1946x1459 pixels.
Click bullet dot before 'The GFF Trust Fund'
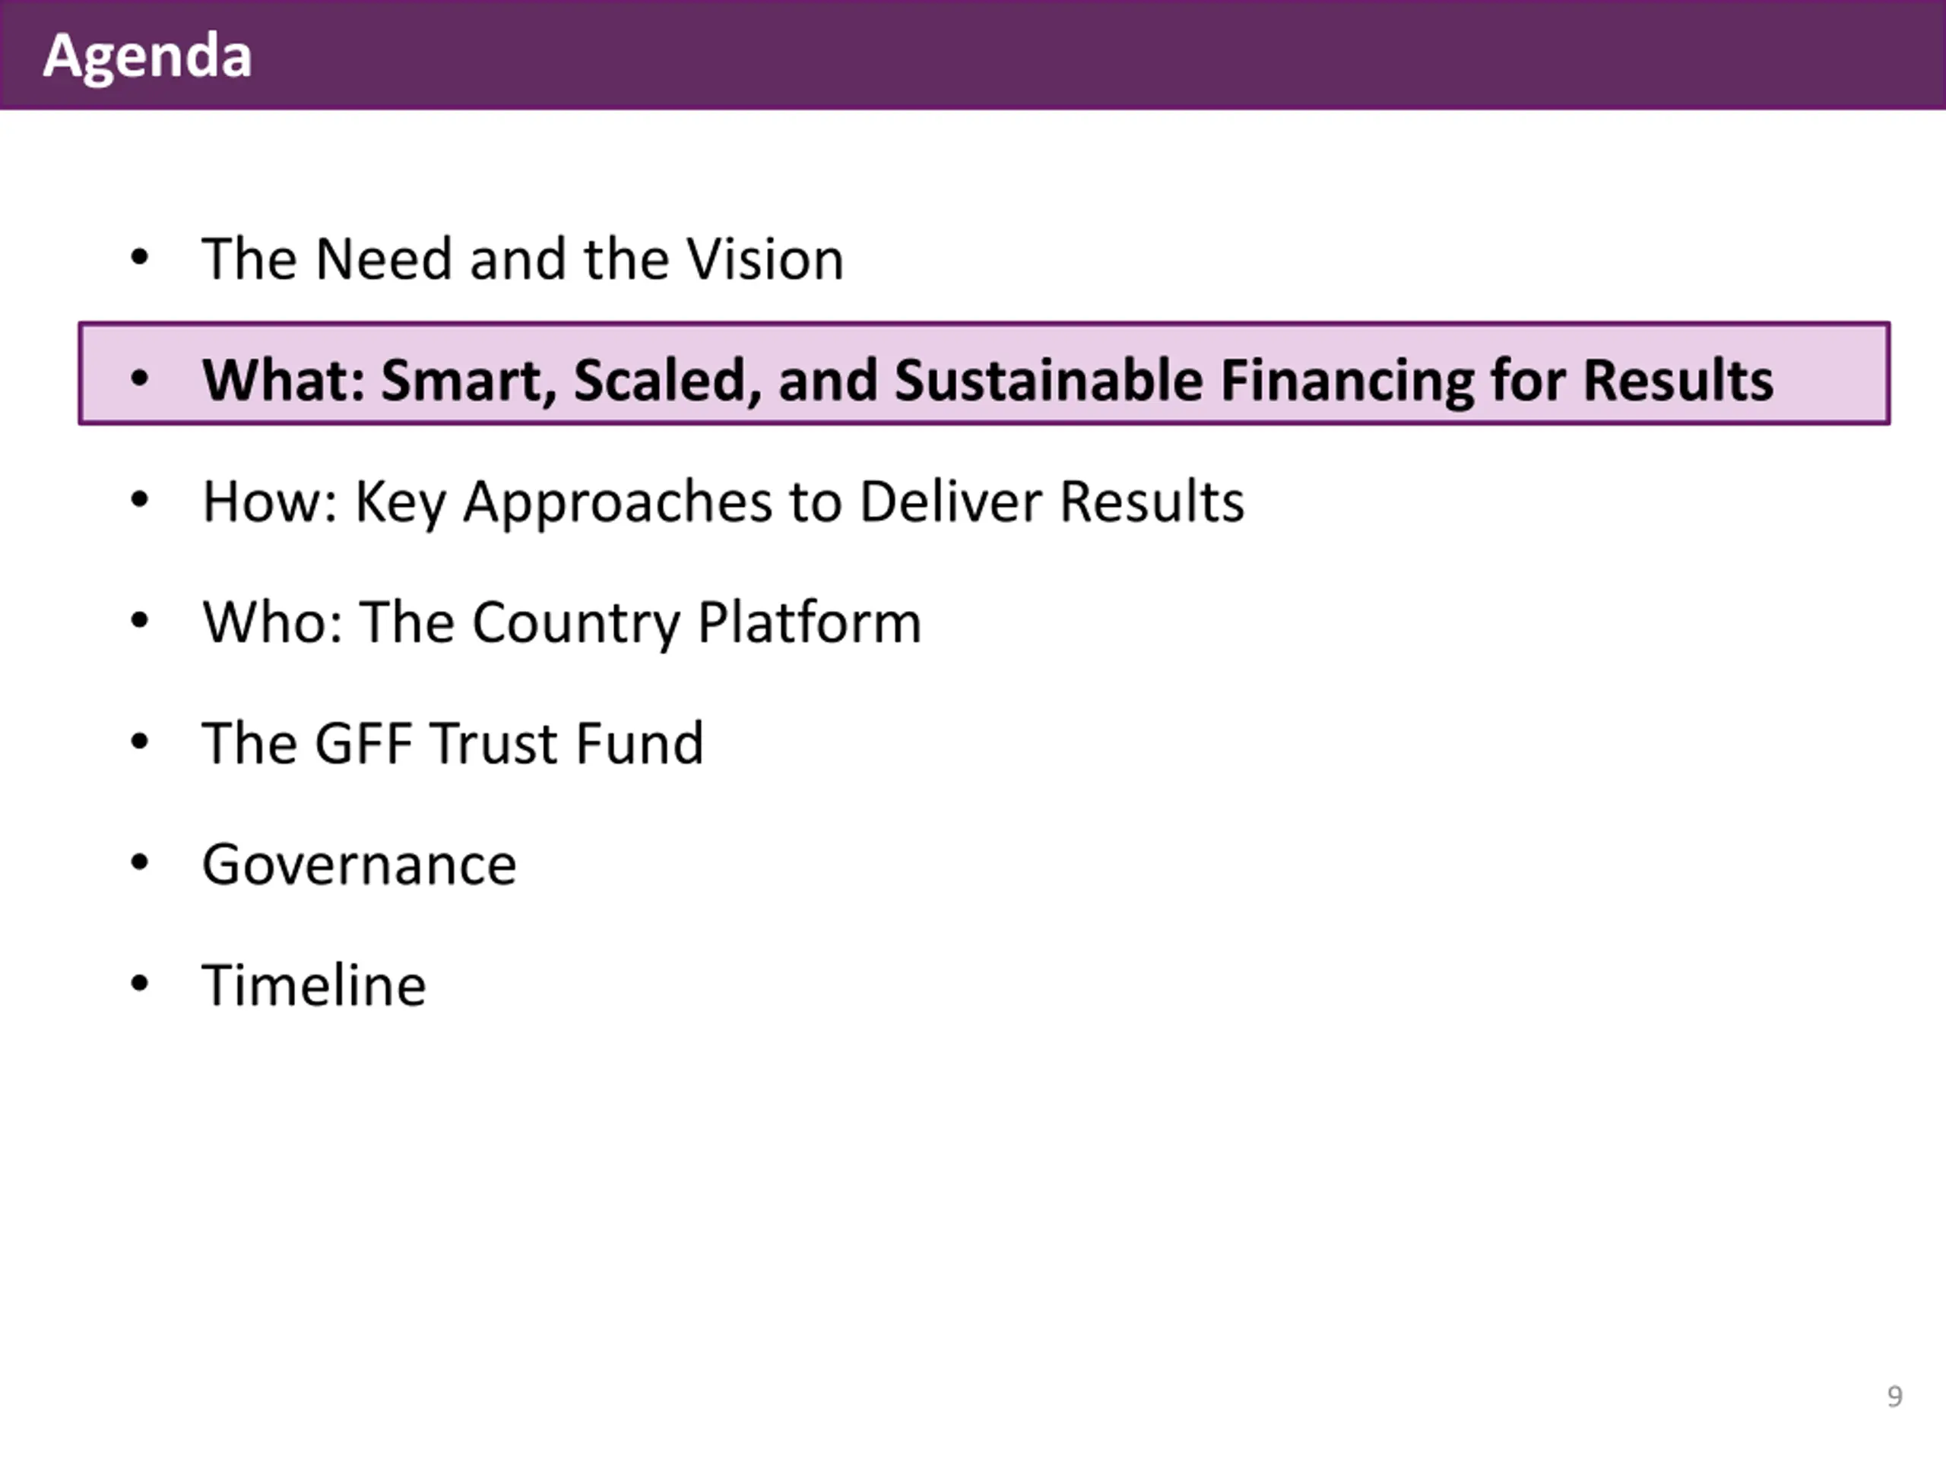coord(139,742)
